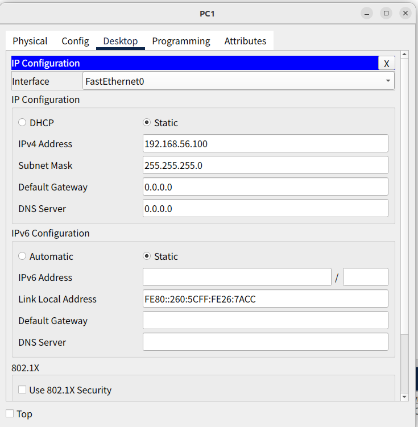Screen dimensions: 418x427
Task: Maximize the PC1 window
Action: tap(386, 13)
